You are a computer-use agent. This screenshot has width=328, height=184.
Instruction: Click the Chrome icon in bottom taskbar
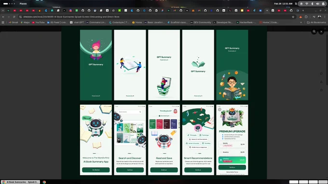tap(44, 182)
